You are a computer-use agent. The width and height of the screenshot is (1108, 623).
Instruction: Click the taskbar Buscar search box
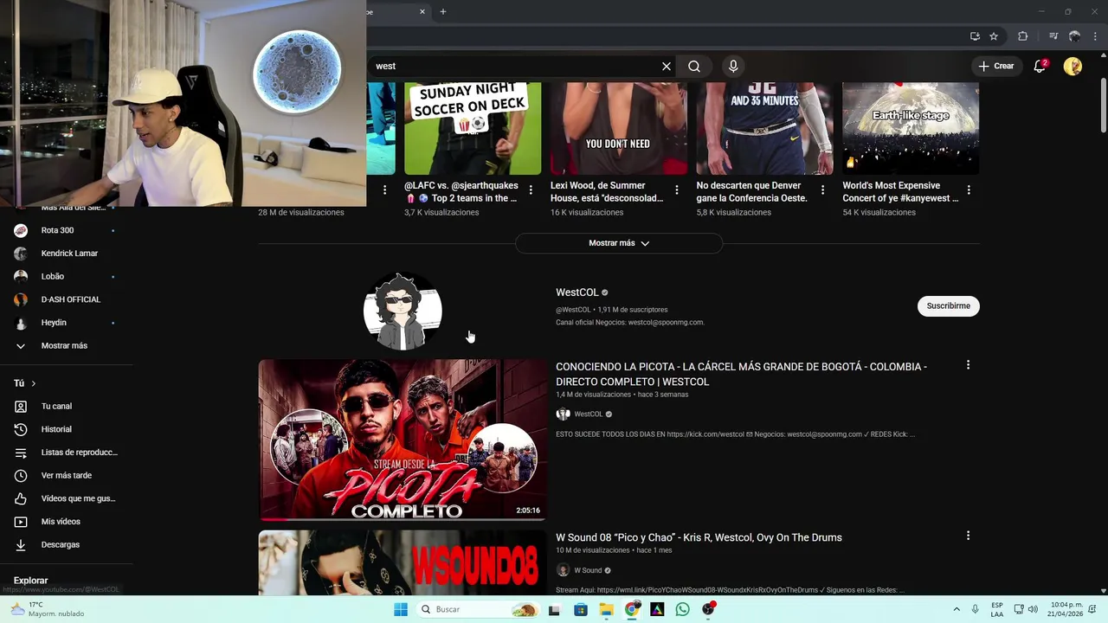[477, 609]
